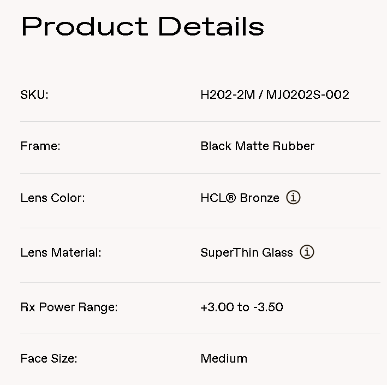Click the SKU label
The width and height of the screenshot is (387, 385).
[34, 94]
